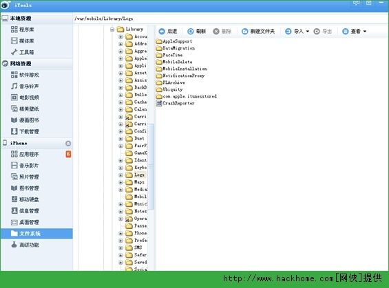Screen dimensions: 389x288
Task: Click the red badge on 应用程序
Action: [x=68, y=154]
